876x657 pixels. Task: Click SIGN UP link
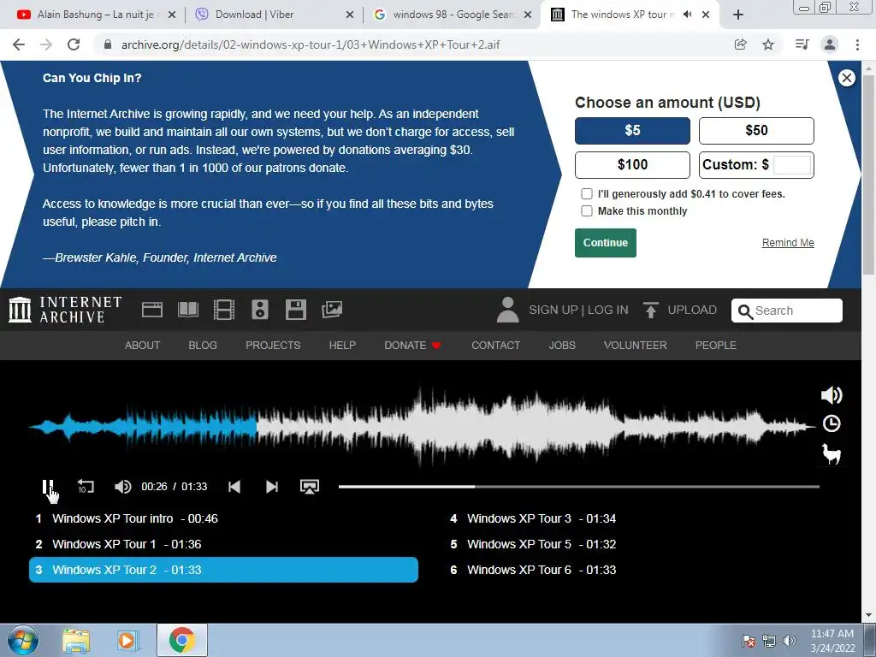pos(553,310)
